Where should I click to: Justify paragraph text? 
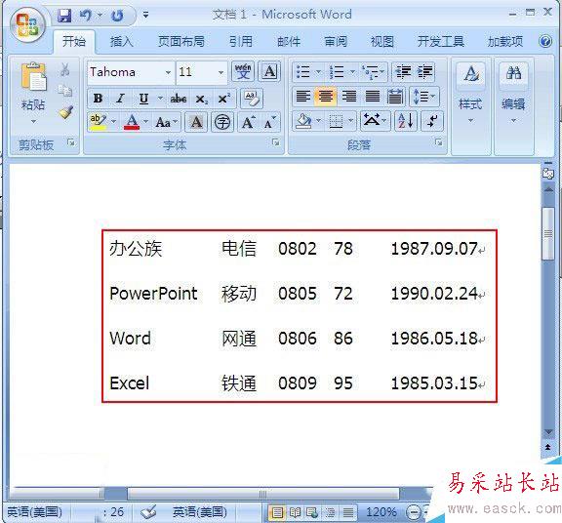[x=373, y=97]
